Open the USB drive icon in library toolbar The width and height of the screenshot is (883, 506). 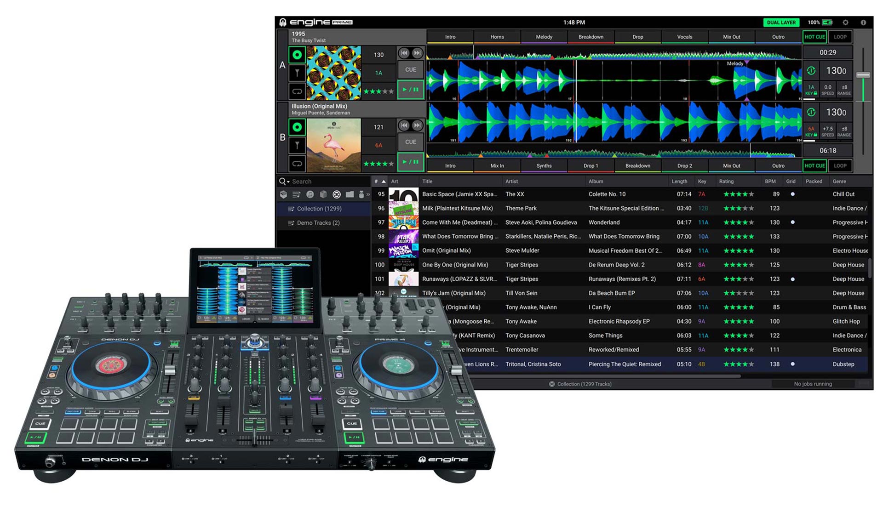[x=361, y=194]
